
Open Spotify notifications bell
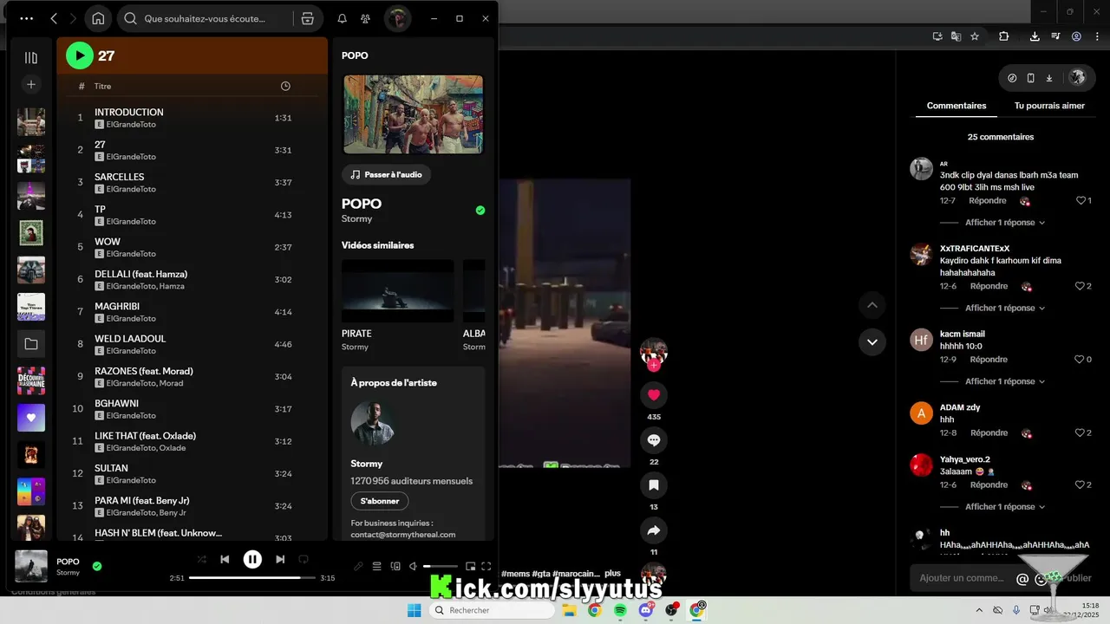pos(342,18)
